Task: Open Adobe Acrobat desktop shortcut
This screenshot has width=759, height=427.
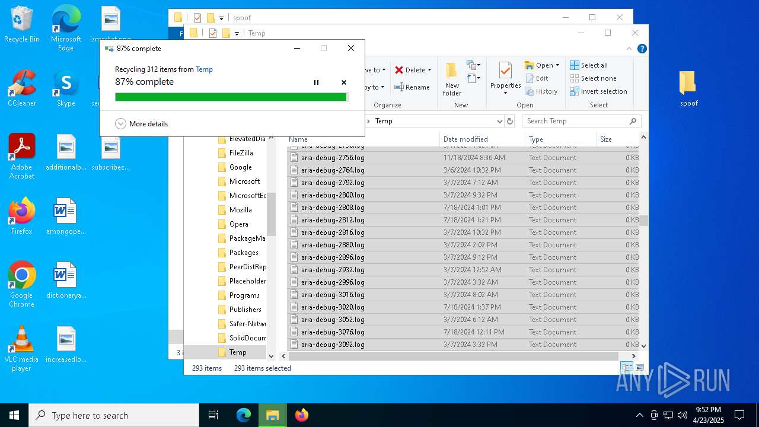Action: (22, 157)
